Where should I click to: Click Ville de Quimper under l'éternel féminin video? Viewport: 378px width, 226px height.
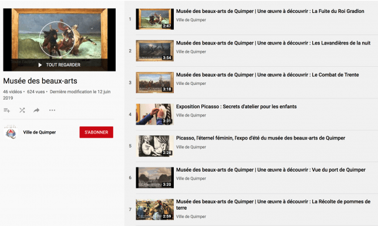coord(191,147)
